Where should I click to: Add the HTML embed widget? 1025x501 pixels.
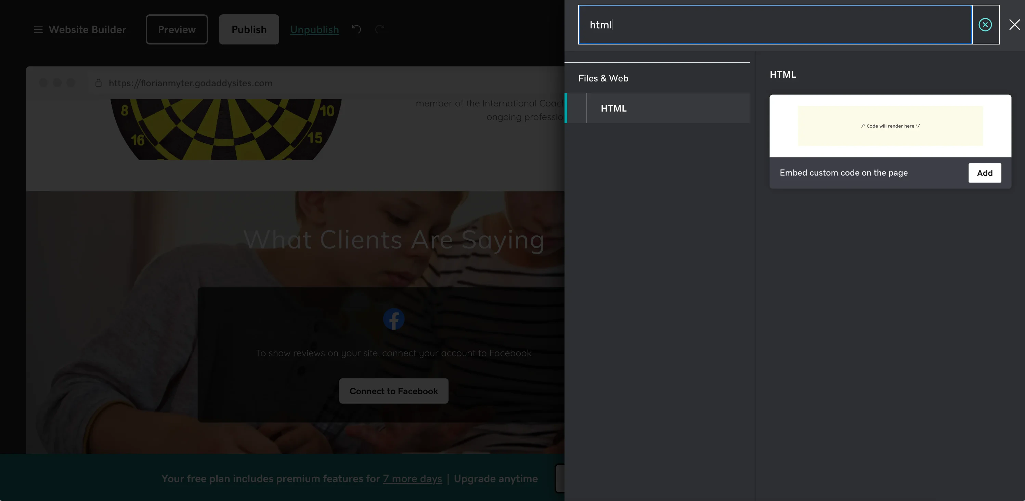point(984,173)
